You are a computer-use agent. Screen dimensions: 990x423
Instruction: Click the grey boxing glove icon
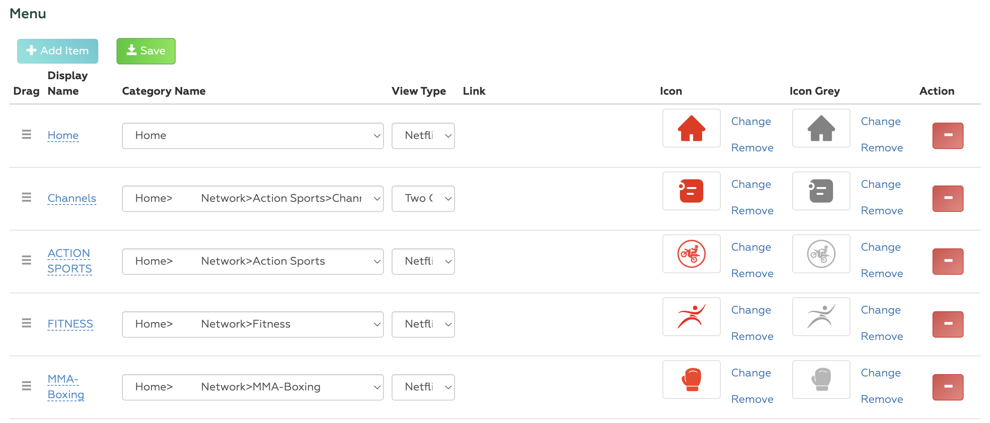point(821,380)
